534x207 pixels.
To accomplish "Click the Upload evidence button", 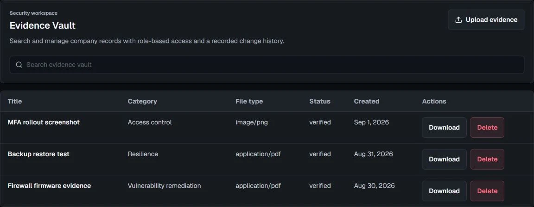I will [x=486, y=20].
